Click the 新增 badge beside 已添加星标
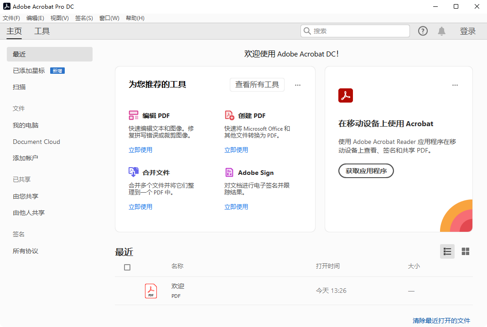Screen dimensions: 487x327 tap(57, 71)
